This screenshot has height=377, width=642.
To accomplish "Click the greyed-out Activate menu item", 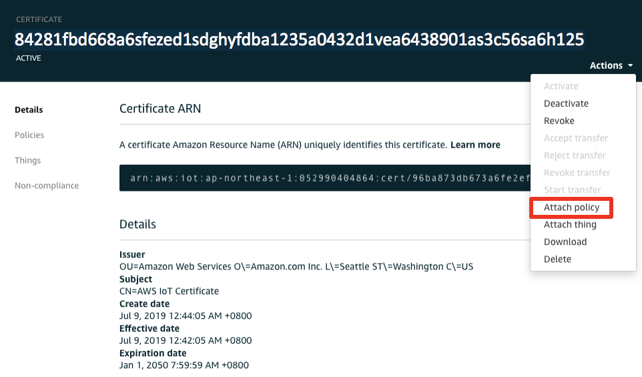I will [561, 86].
